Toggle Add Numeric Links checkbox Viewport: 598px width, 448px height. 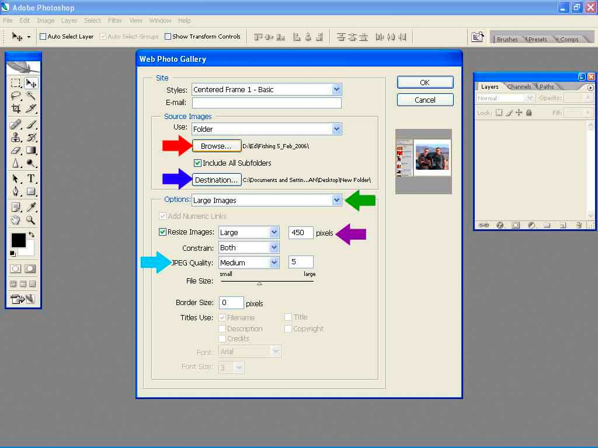click(162, 216)
